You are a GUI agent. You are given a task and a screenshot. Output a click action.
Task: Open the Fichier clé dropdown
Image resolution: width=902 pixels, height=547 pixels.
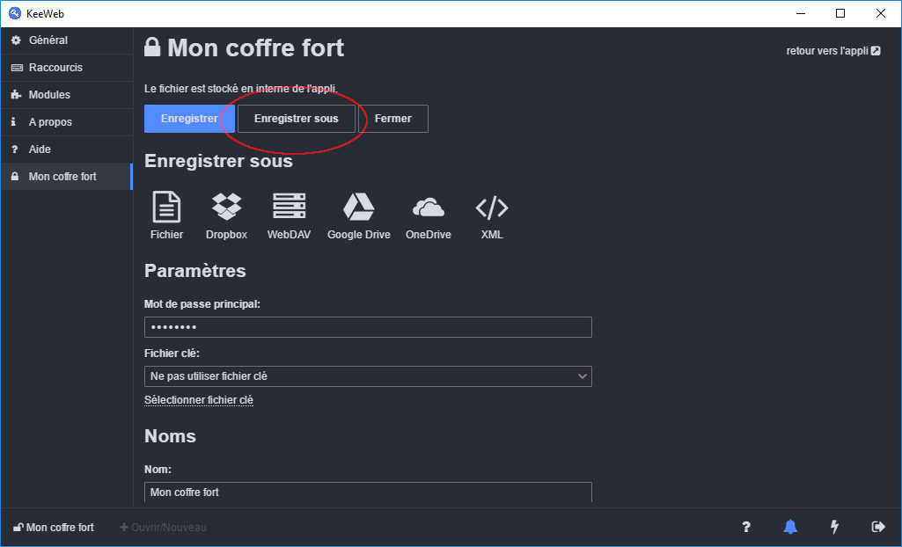tap(368, 376)
